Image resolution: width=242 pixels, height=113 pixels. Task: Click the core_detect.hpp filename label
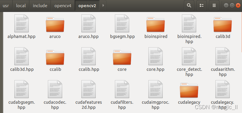pyautogui.click(x=189, y=72)
